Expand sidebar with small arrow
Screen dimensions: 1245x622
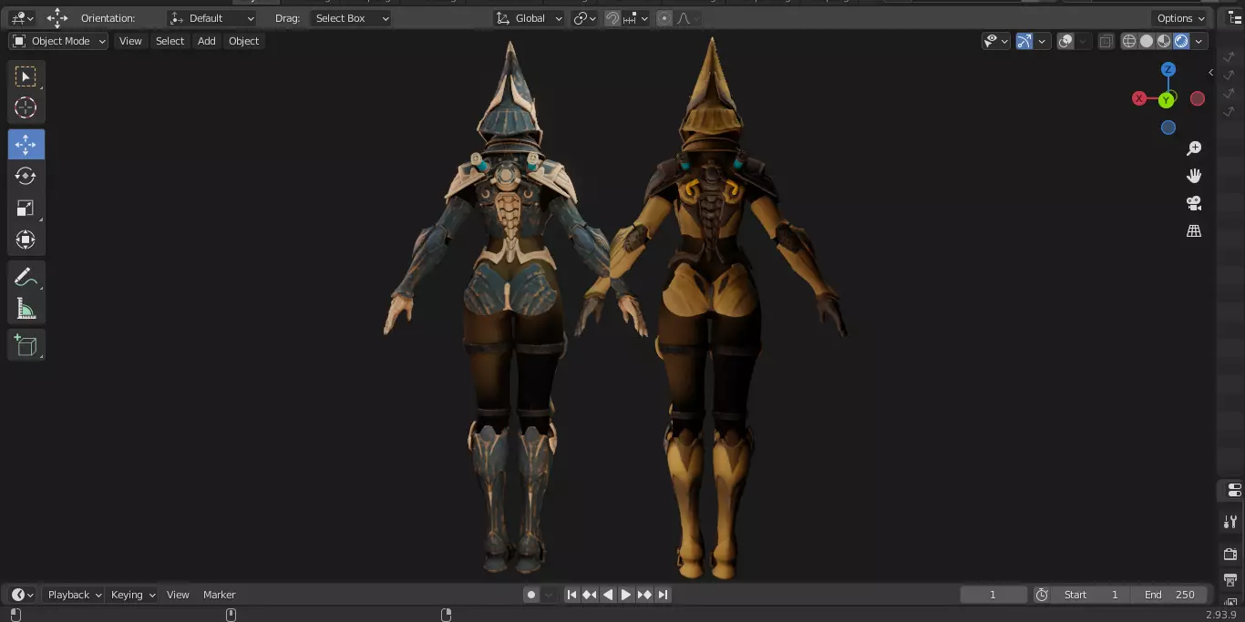(x=1210, y=72)
